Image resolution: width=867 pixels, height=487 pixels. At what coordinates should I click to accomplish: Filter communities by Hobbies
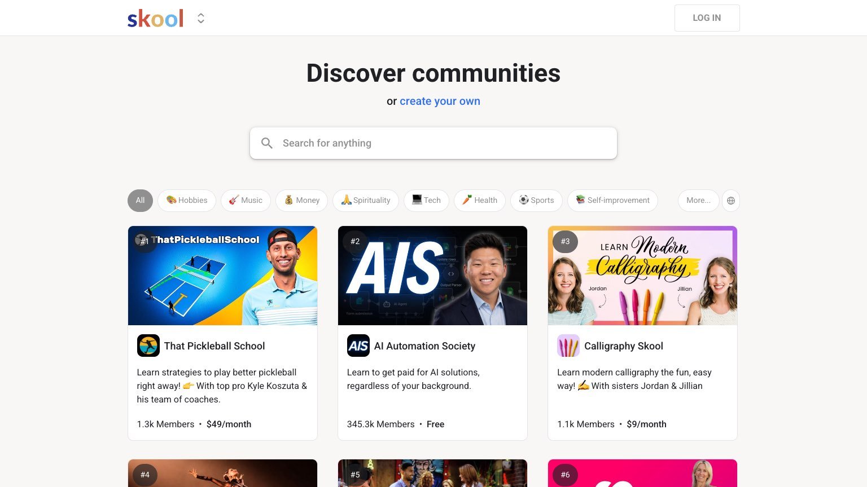coord(187,201)
